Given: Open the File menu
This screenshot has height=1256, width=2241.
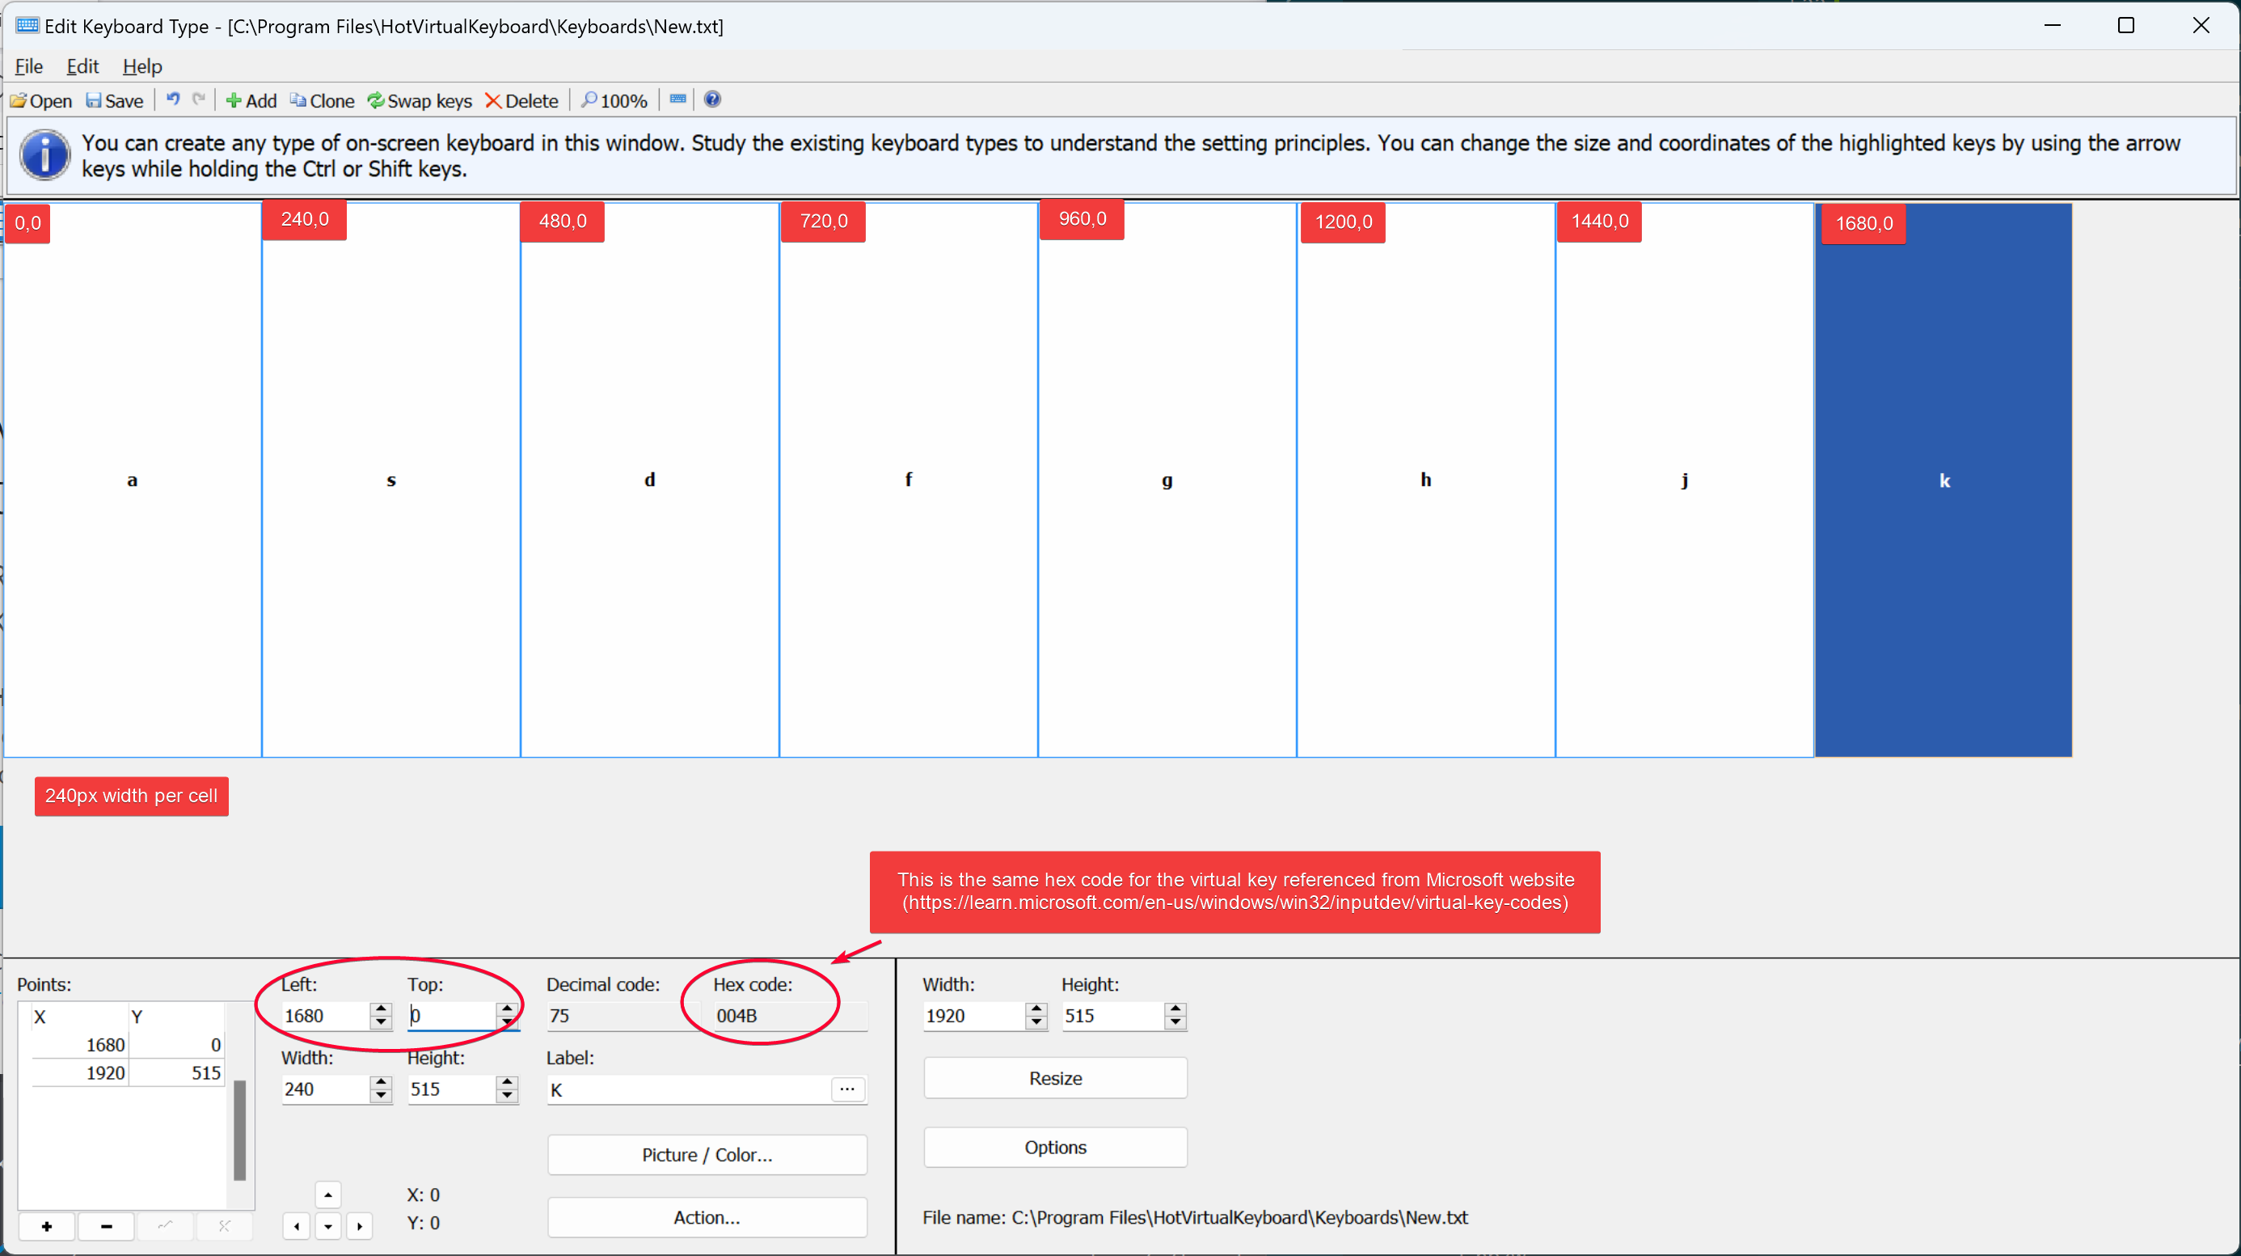Looking at the screenshot, I should click(x=29, y=66).
